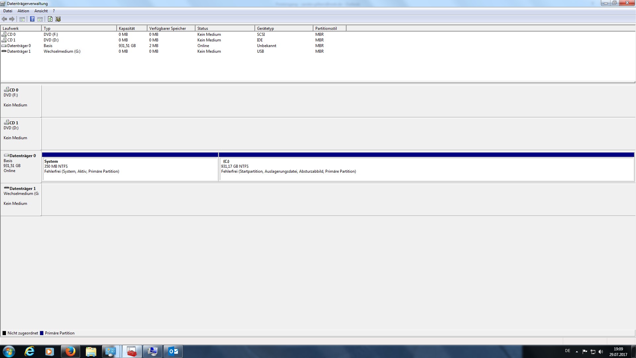Switch to the monitor window taskbar app

tap(153, 351)
